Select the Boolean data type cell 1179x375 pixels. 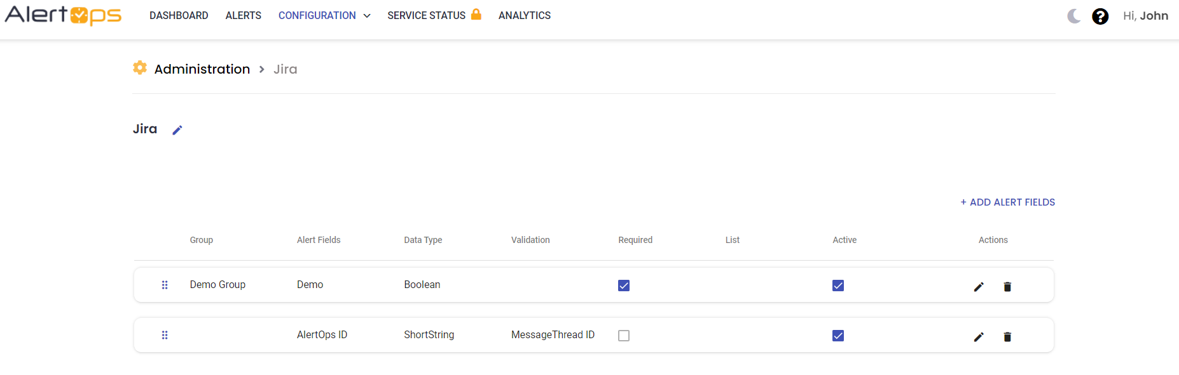pyautogui.click(x=422, y=284)
